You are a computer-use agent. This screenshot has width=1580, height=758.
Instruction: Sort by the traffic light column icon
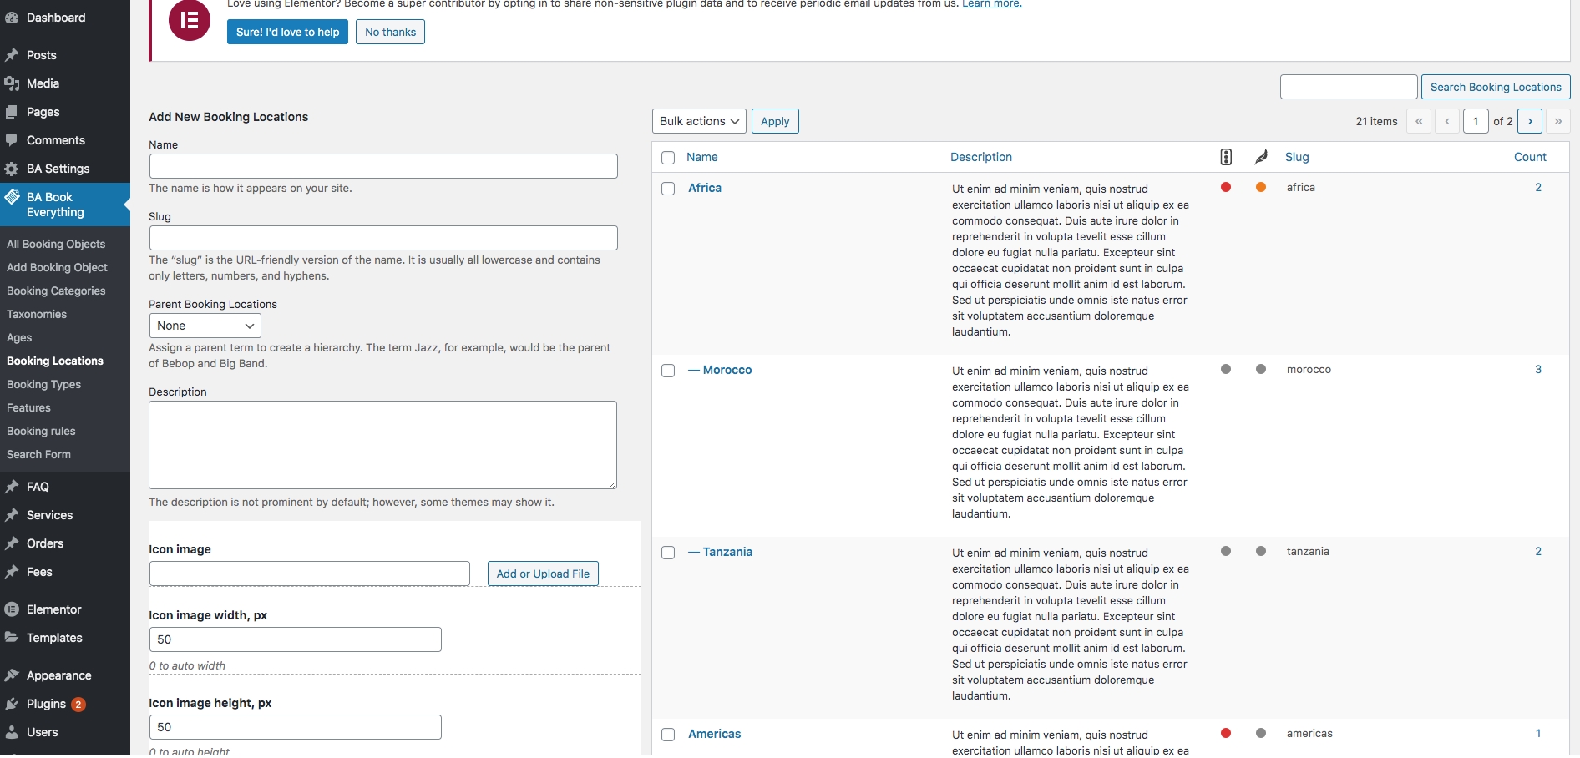pyautogui.click(x=1226, y=157)
